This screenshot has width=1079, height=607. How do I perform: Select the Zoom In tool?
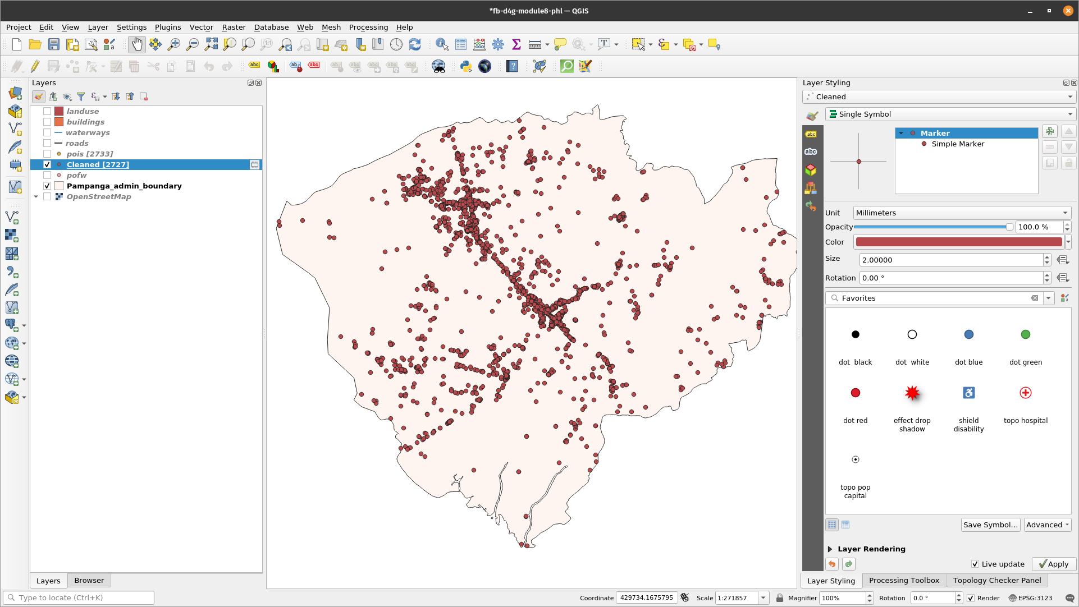point(174,44)
